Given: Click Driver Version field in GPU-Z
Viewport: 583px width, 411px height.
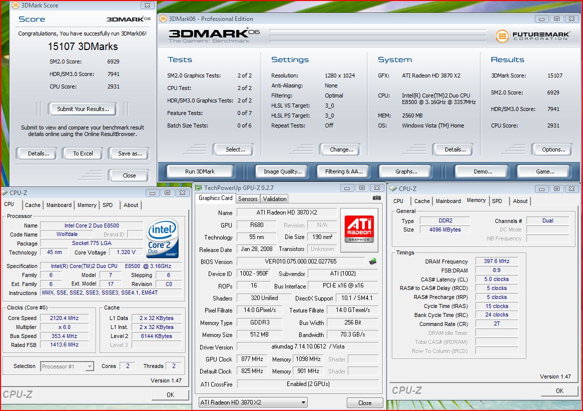Looking at the screenshot, I should pos(308,346).
